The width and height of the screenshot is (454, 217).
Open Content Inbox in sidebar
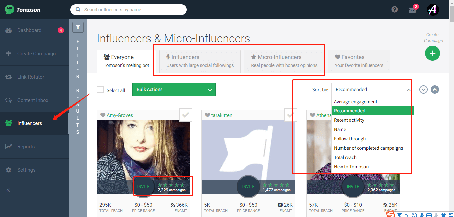pyautogui.click(x=35, y=100)
